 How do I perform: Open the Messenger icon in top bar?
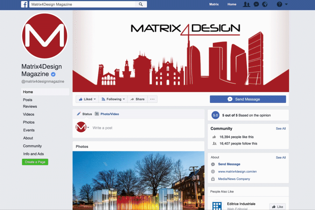[256, 4]
